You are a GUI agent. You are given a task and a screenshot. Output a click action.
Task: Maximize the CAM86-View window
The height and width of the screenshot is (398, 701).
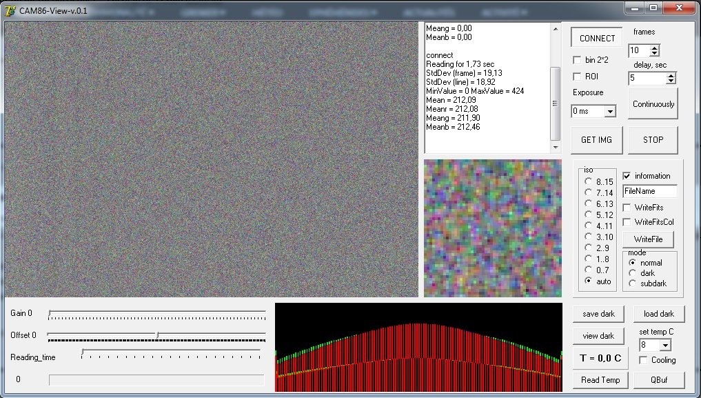653,8
